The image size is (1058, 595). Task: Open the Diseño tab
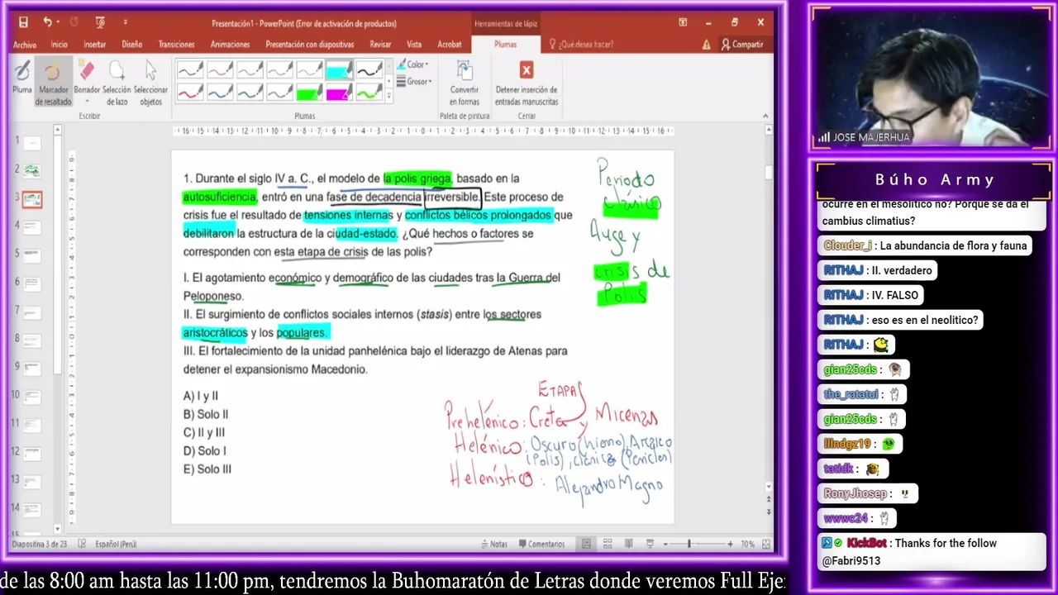click(x=132, y=45)
